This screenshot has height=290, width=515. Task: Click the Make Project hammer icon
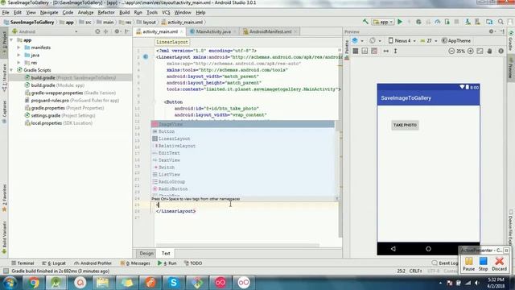(x=365, y=22)
